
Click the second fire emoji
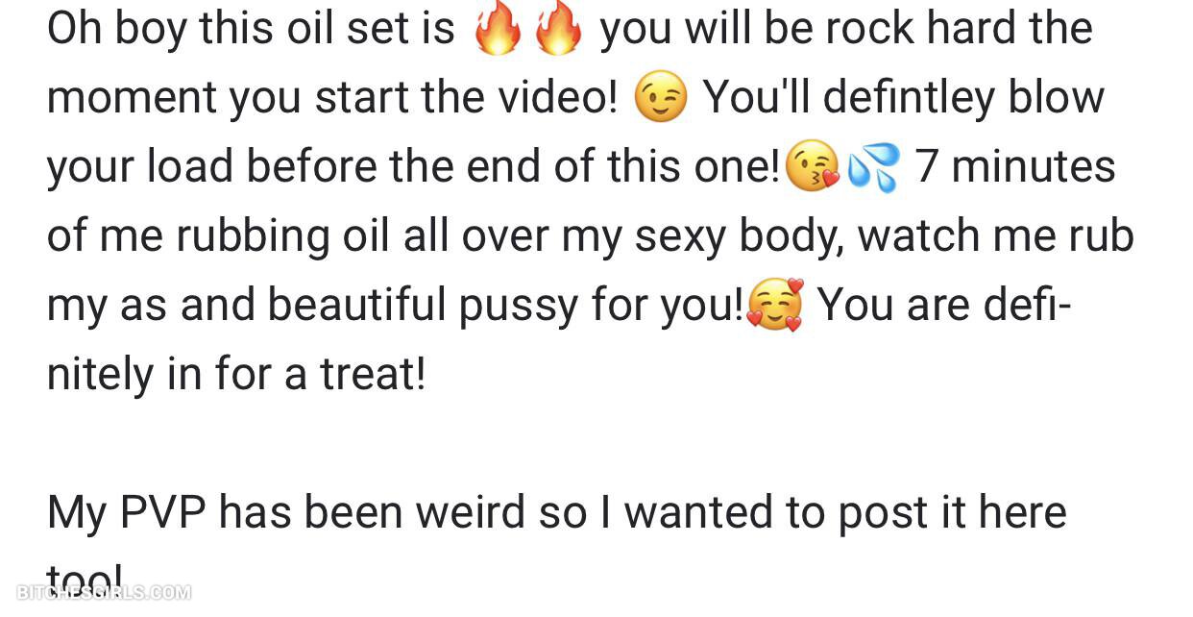tap(558, 29)
